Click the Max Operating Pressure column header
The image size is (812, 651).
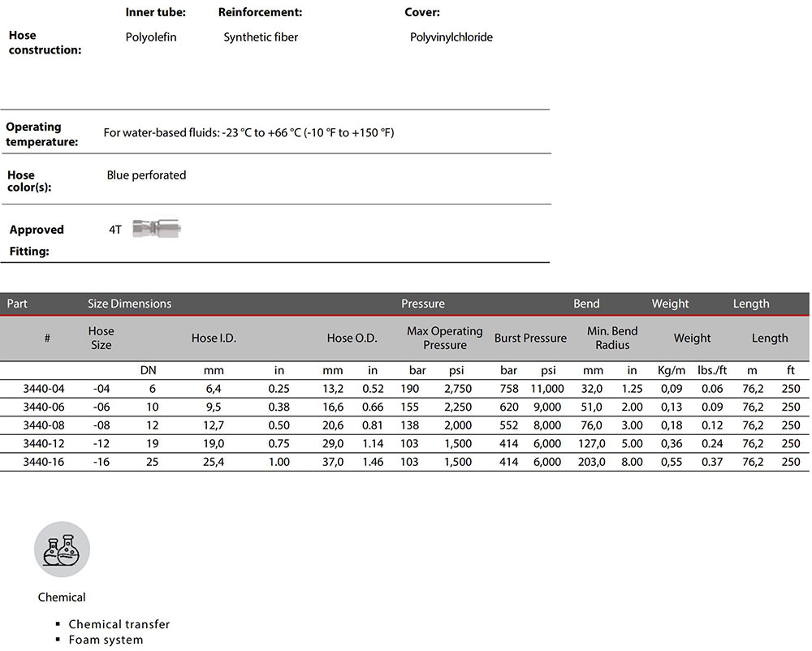point(444,338)
